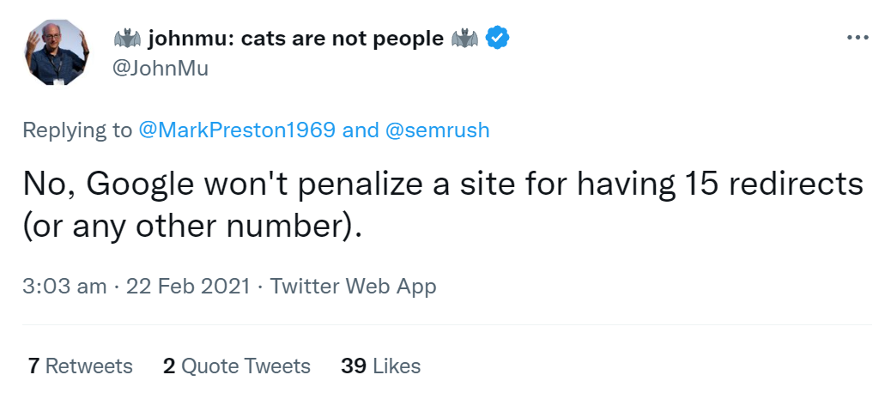Click the @JohnMu handle
This screenshot has height=393, width=891.
(x=161, y=69)
